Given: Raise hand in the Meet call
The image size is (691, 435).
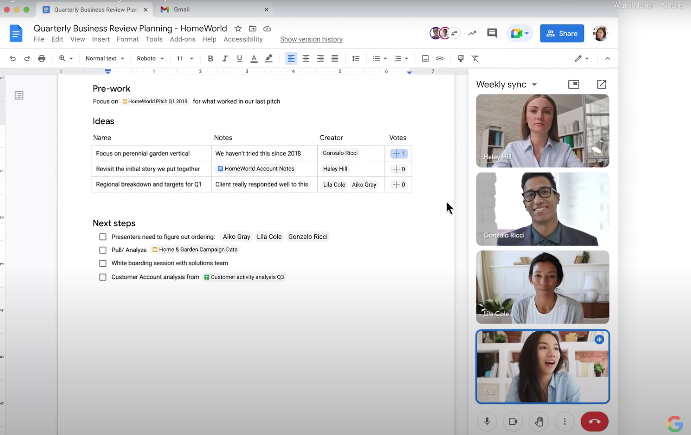Looking at the screenshot, I should click(539, 421).
